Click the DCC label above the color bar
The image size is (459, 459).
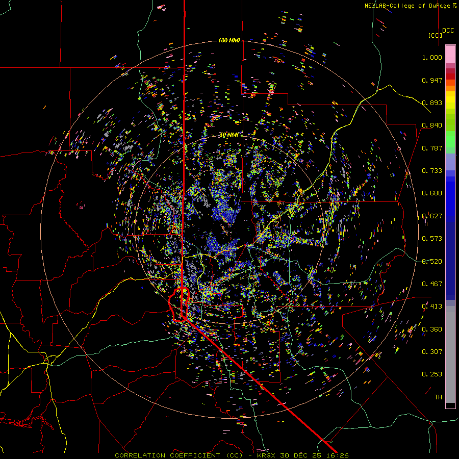click(x=448, y=30)
